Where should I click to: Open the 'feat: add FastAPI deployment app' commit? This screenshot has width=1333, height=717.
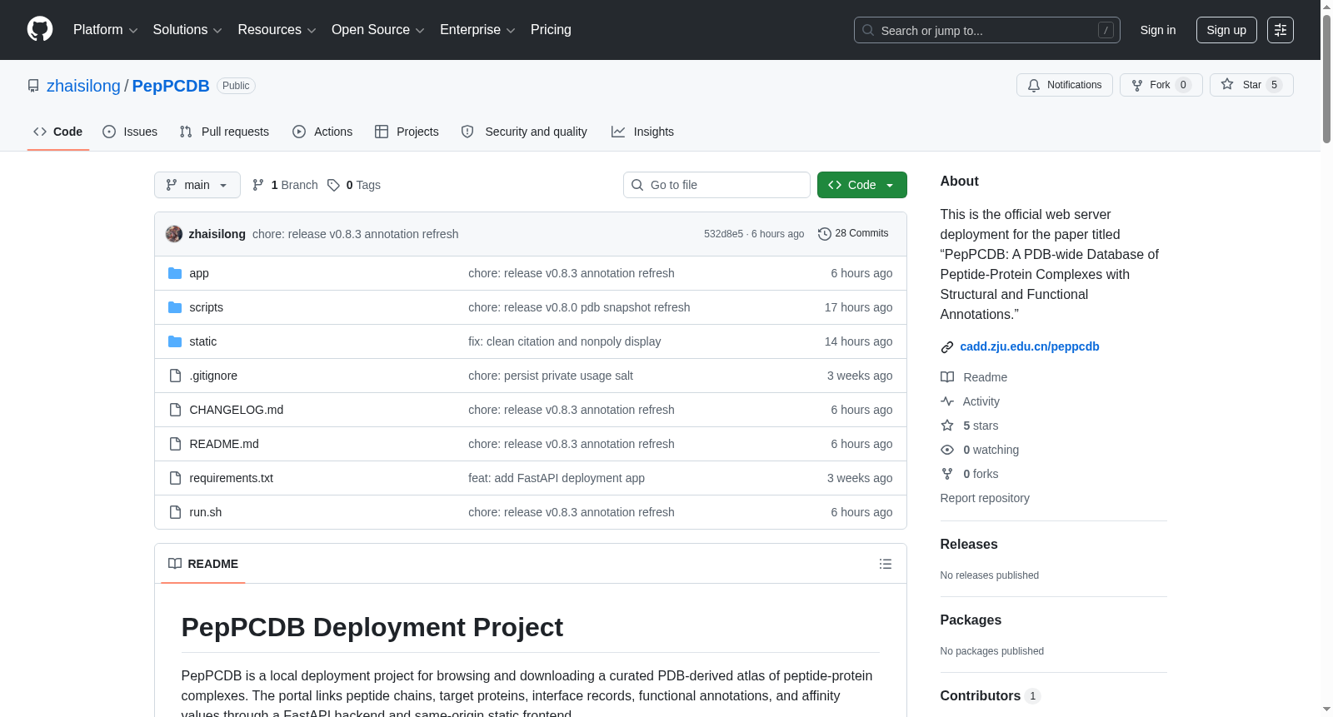pos(557,478)
